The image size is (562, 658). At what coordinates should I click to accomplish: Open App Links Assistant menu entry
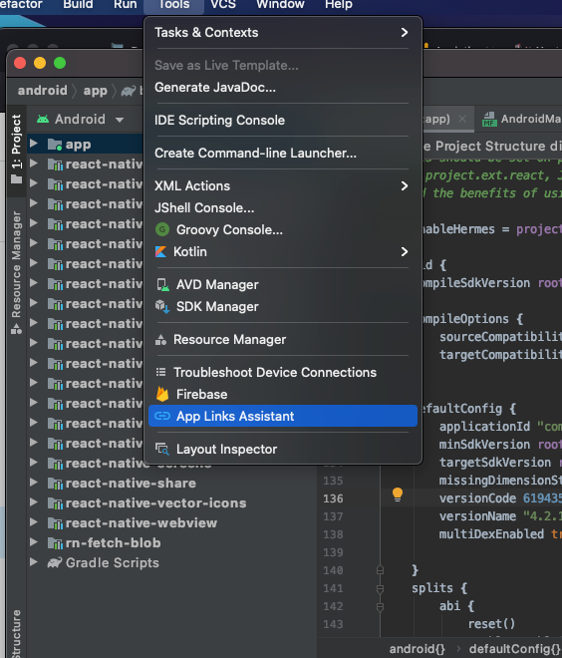coord(283,416)
